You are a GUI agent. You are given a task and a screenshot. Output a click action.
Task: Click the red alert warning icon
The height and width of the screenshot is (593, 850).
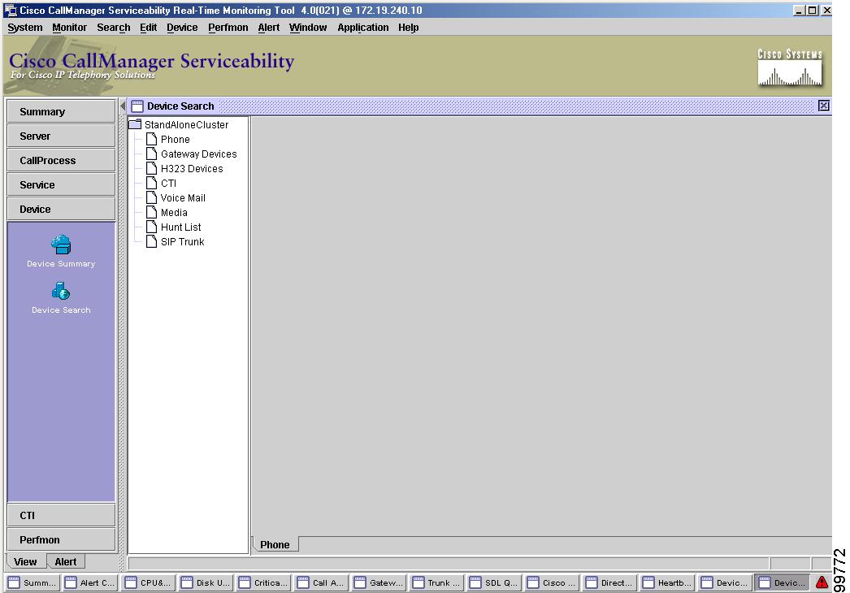pos(822,582)
